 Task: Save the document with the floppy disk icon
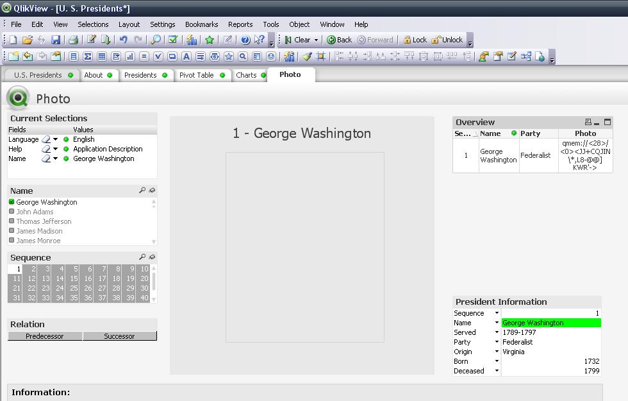pos(56,40)
